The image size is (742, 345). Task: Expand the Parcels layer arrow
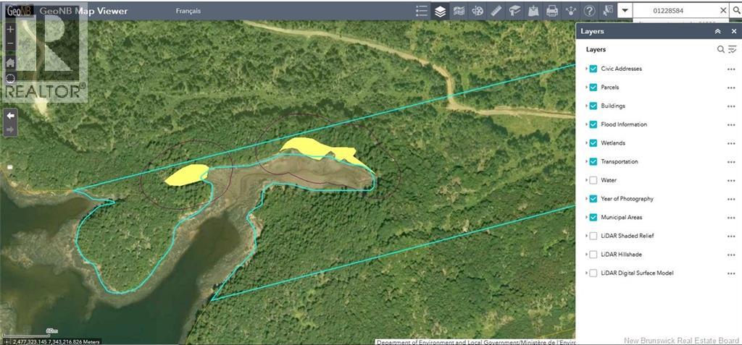point(586,87)
